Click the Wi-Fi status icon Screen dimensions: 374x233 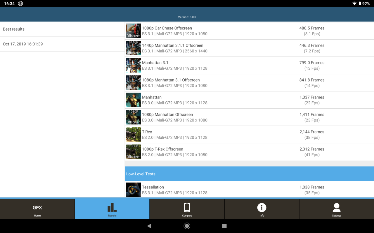pos(354,3)
